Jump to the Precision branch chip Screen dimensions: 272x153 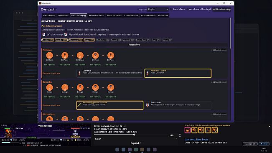[48, 40]
